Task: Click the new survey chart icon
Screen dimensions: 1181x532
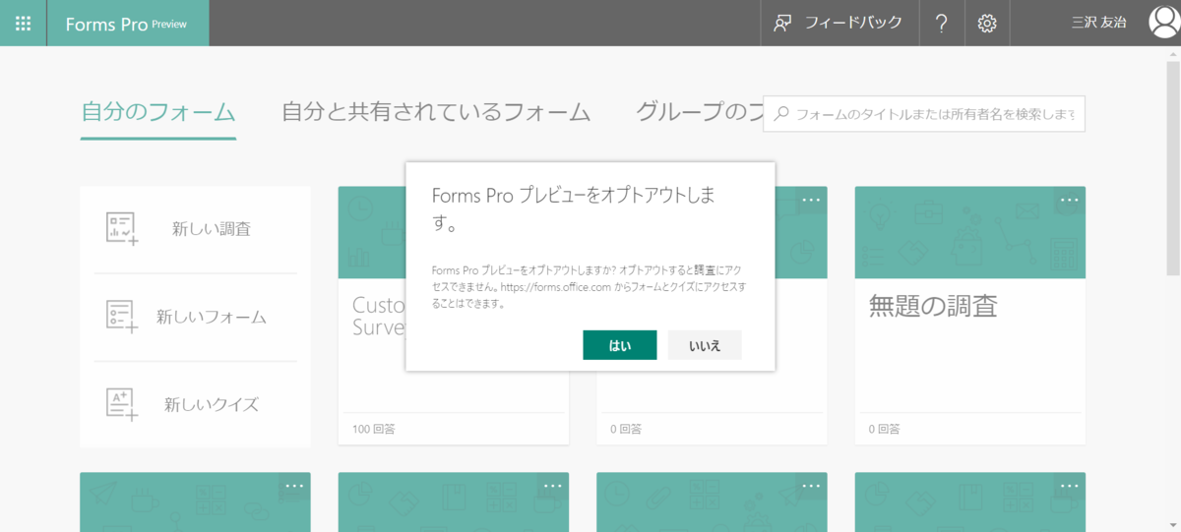Action: (x=122, y=228)
